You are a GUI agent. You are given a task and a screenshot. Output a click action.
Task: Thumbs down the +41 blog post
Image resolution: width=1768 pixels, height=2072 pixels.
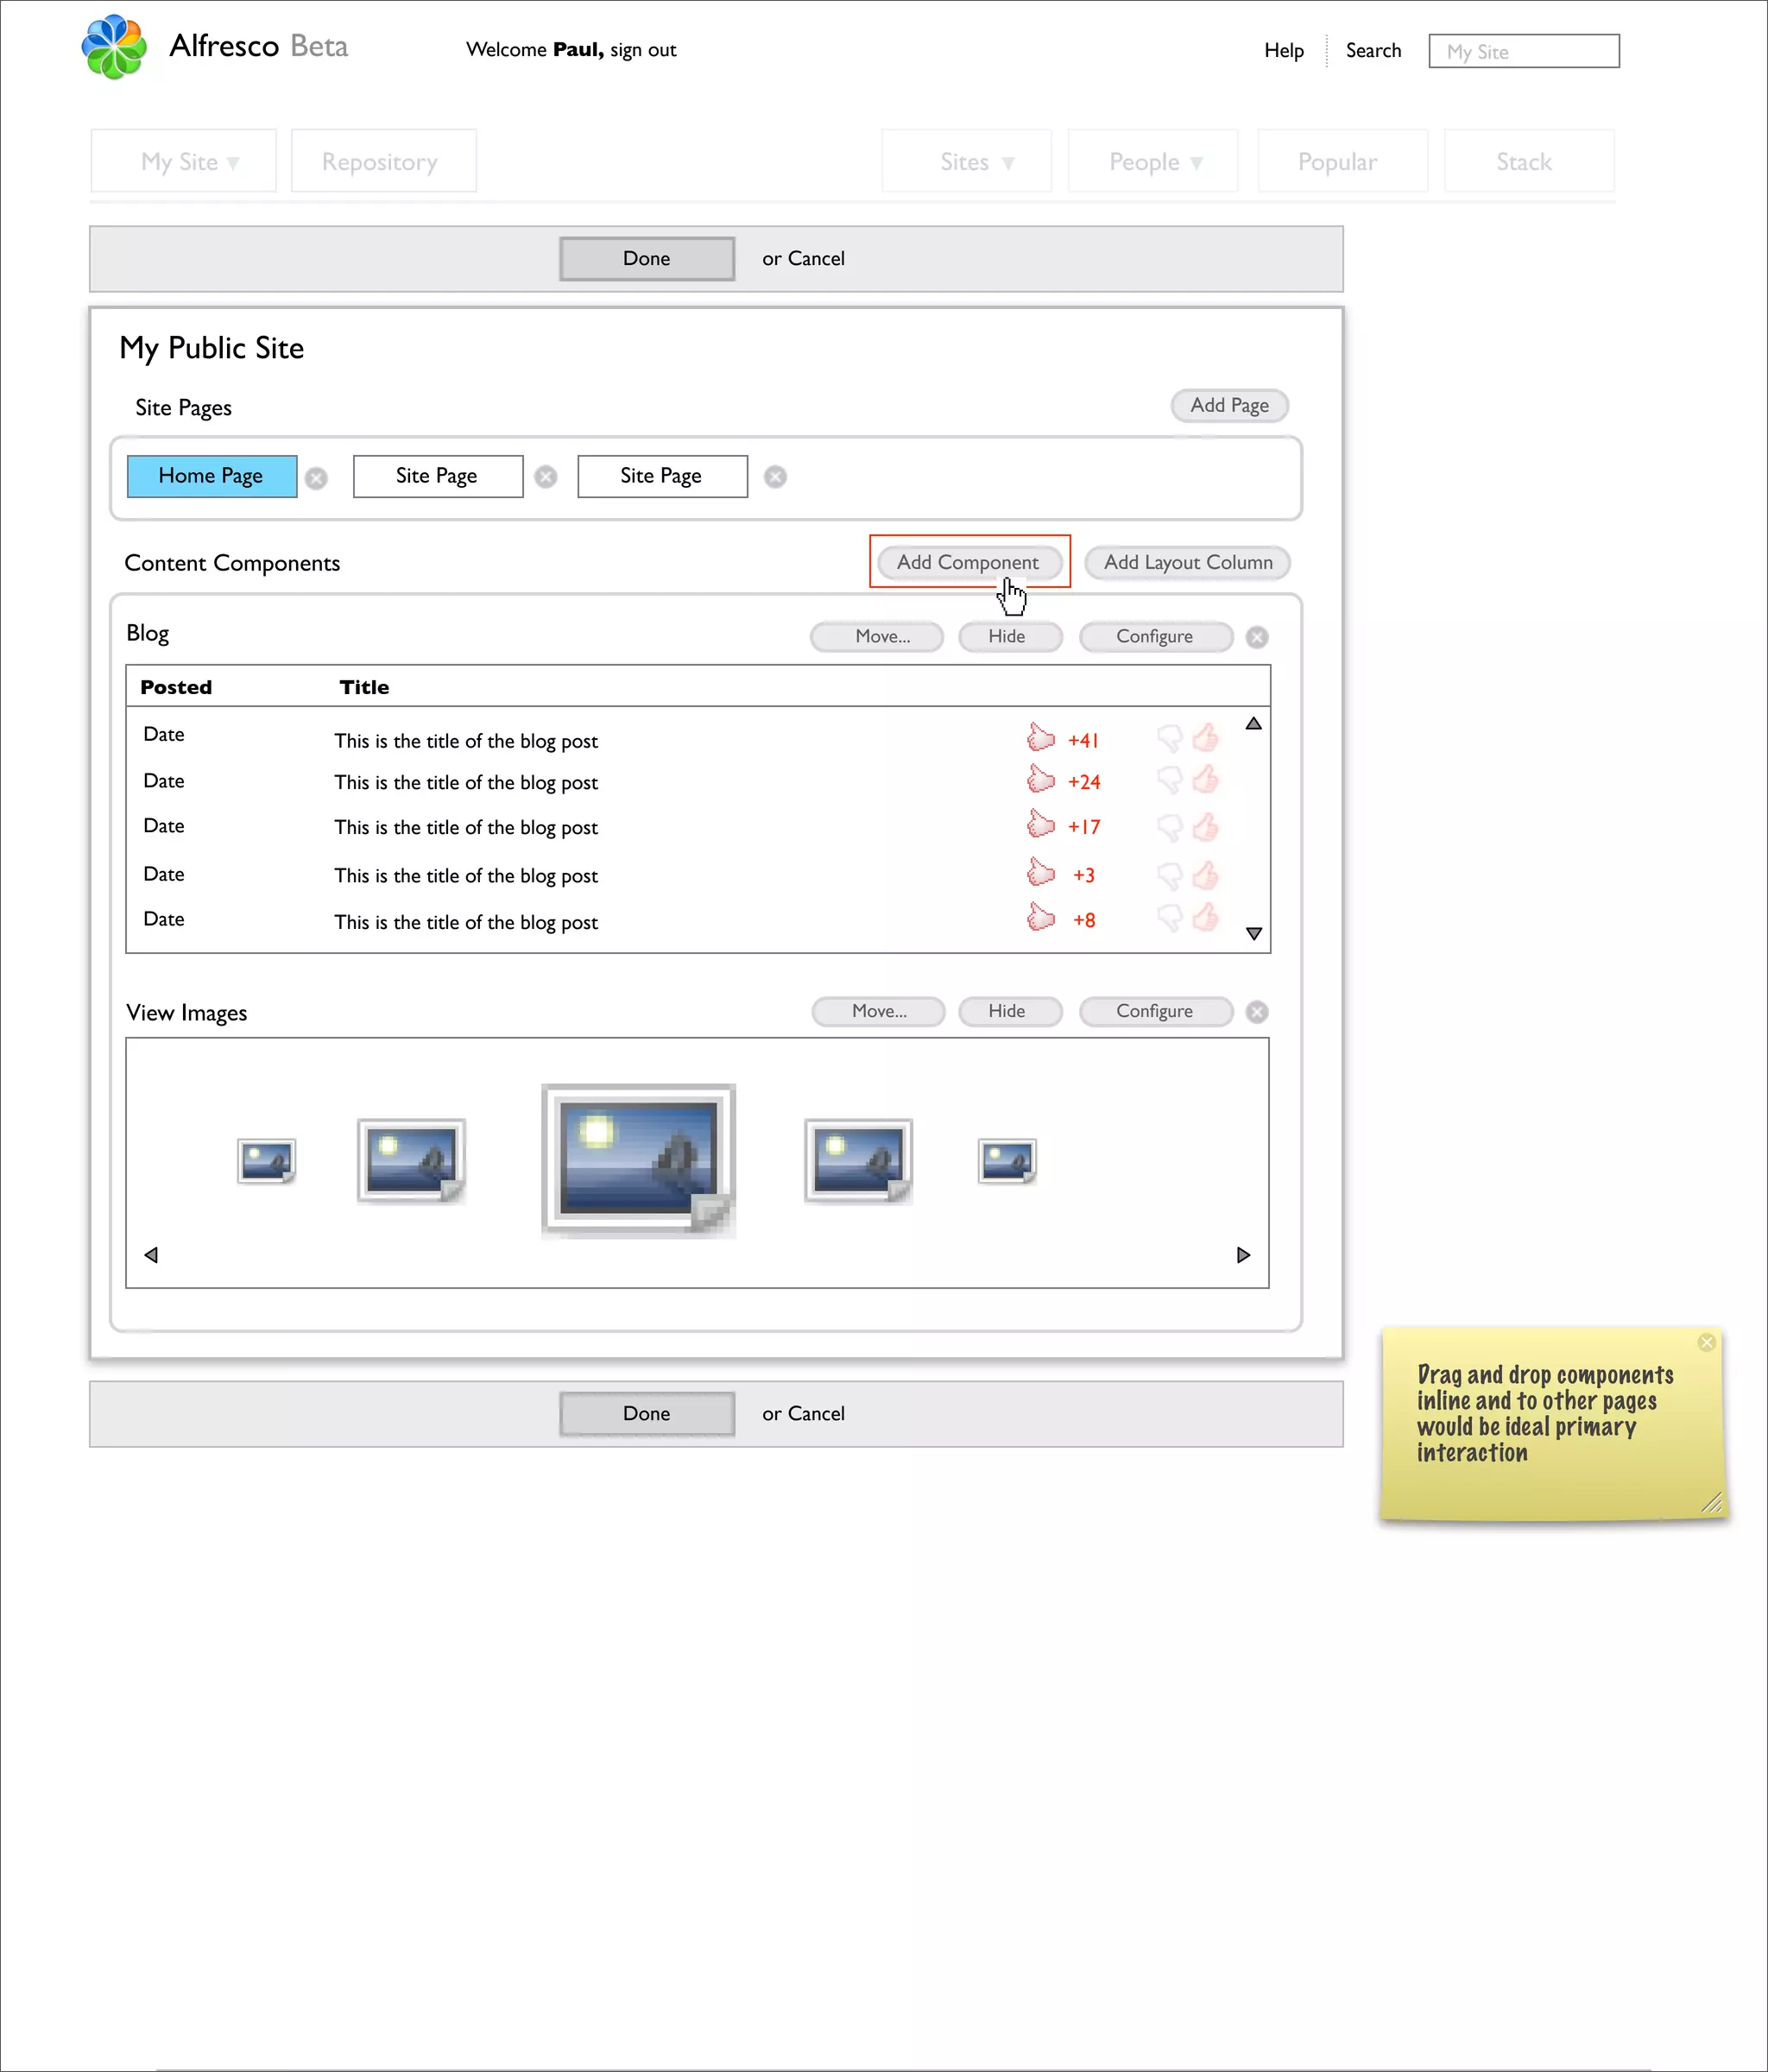pos(1169,739)
